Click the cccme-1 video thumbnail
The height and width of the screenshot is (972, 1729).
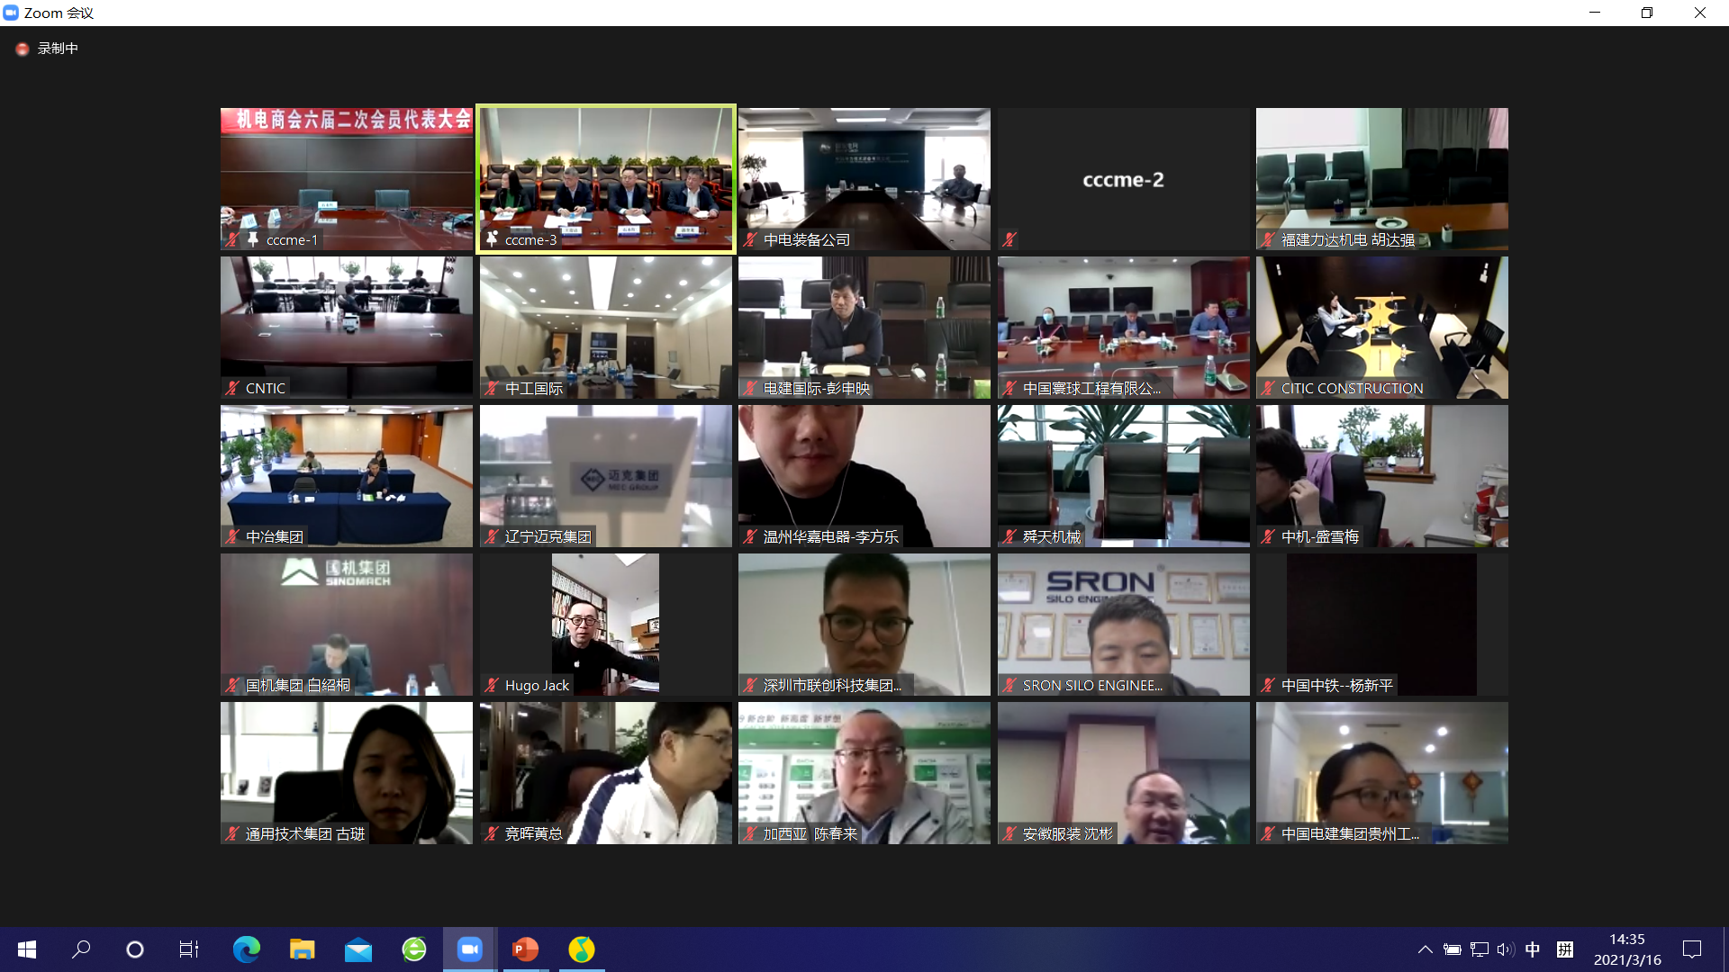coord(347,179)
